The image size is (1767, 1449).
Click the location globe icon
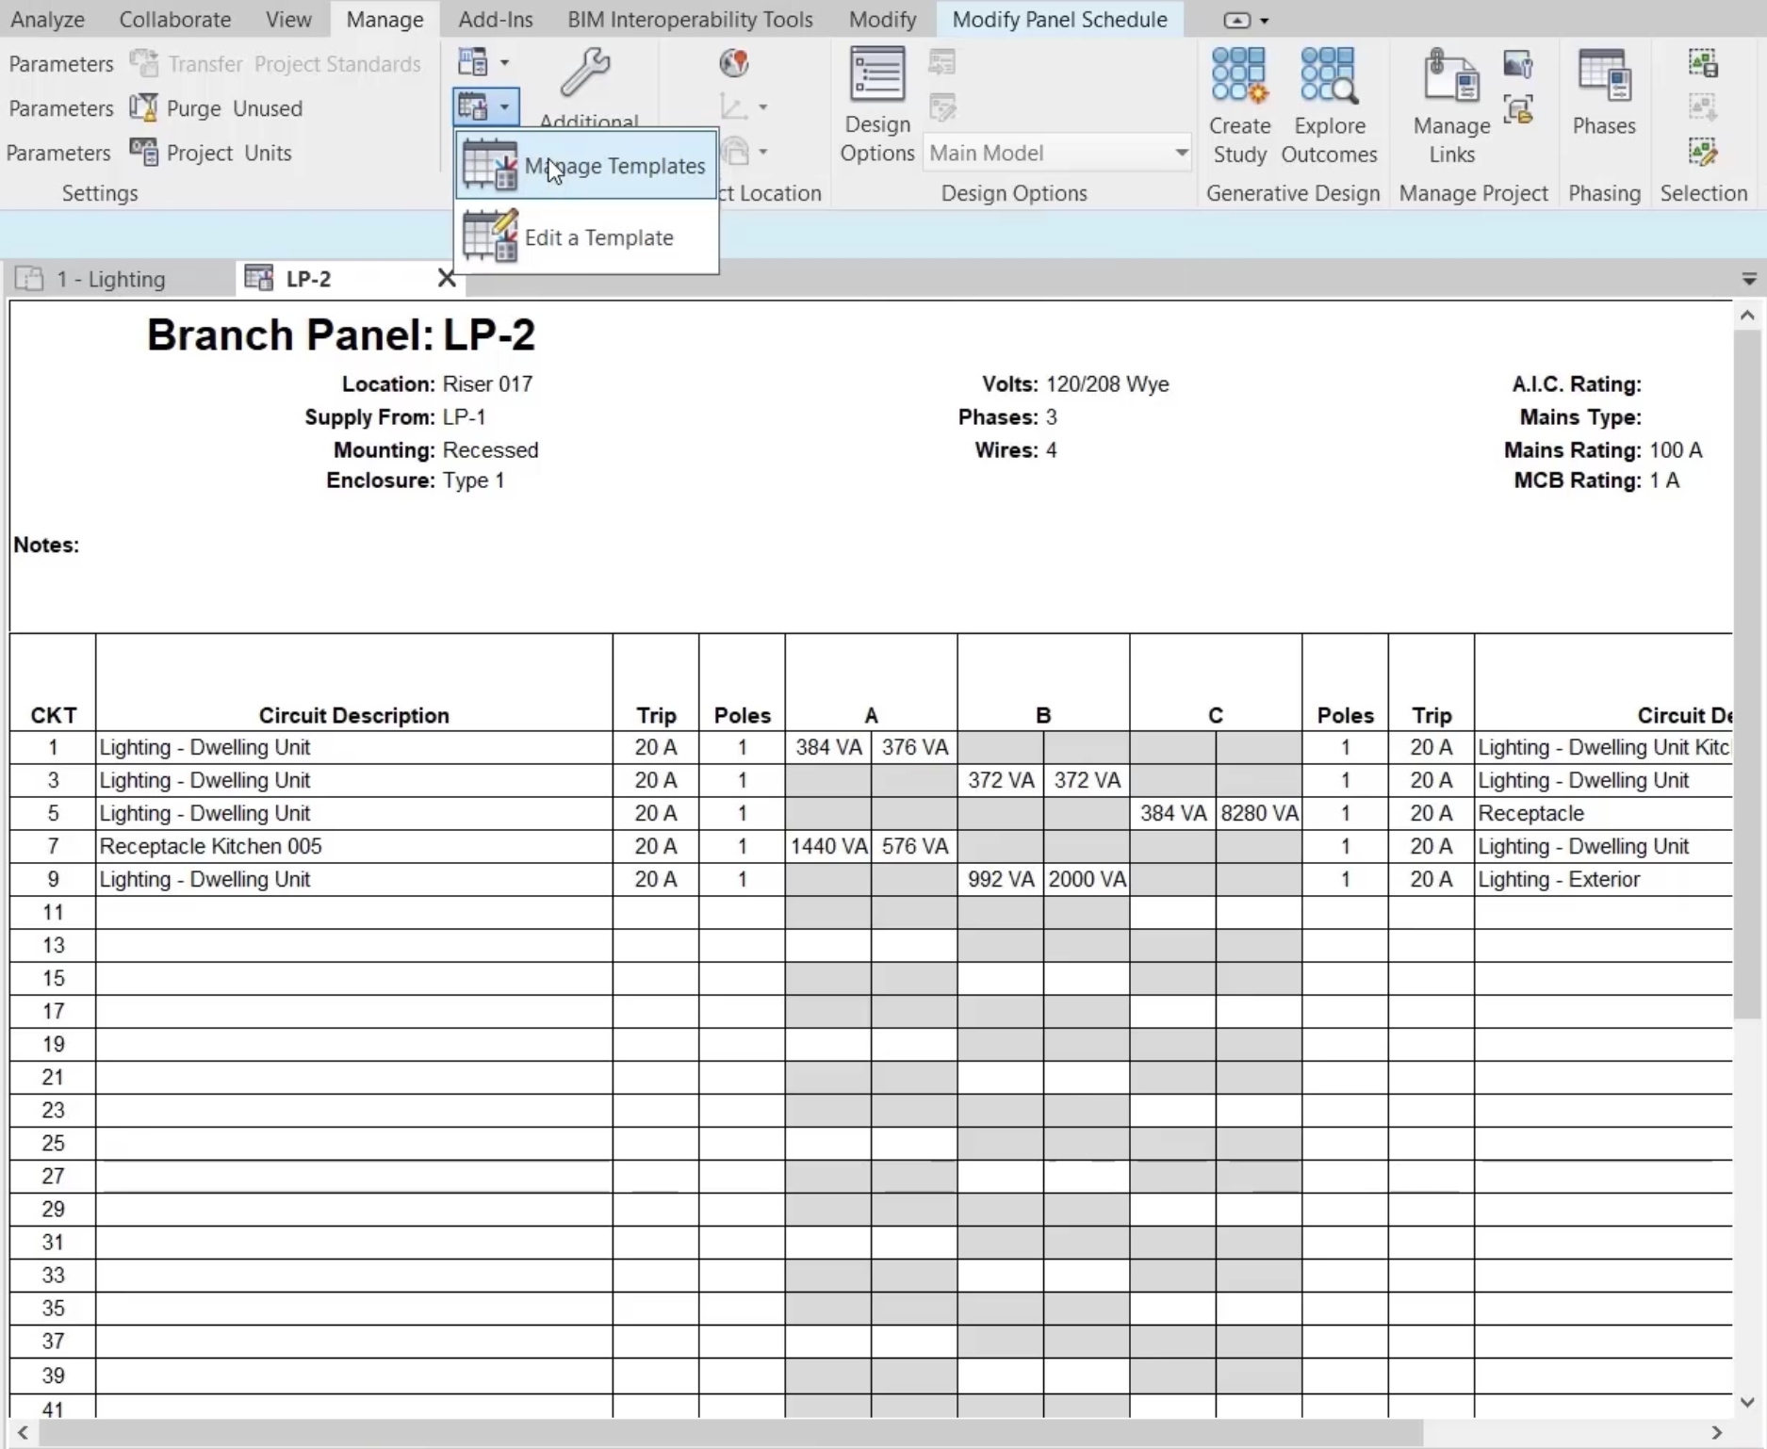732,63
